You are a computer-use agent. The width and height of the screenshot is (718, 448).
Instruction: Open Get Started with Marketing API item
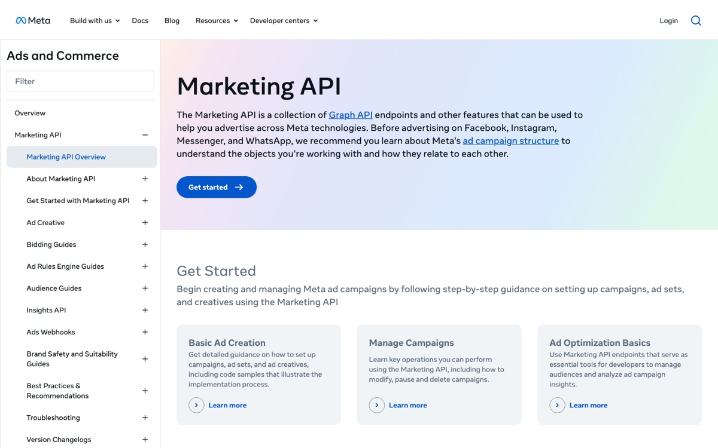pos(78,201)
